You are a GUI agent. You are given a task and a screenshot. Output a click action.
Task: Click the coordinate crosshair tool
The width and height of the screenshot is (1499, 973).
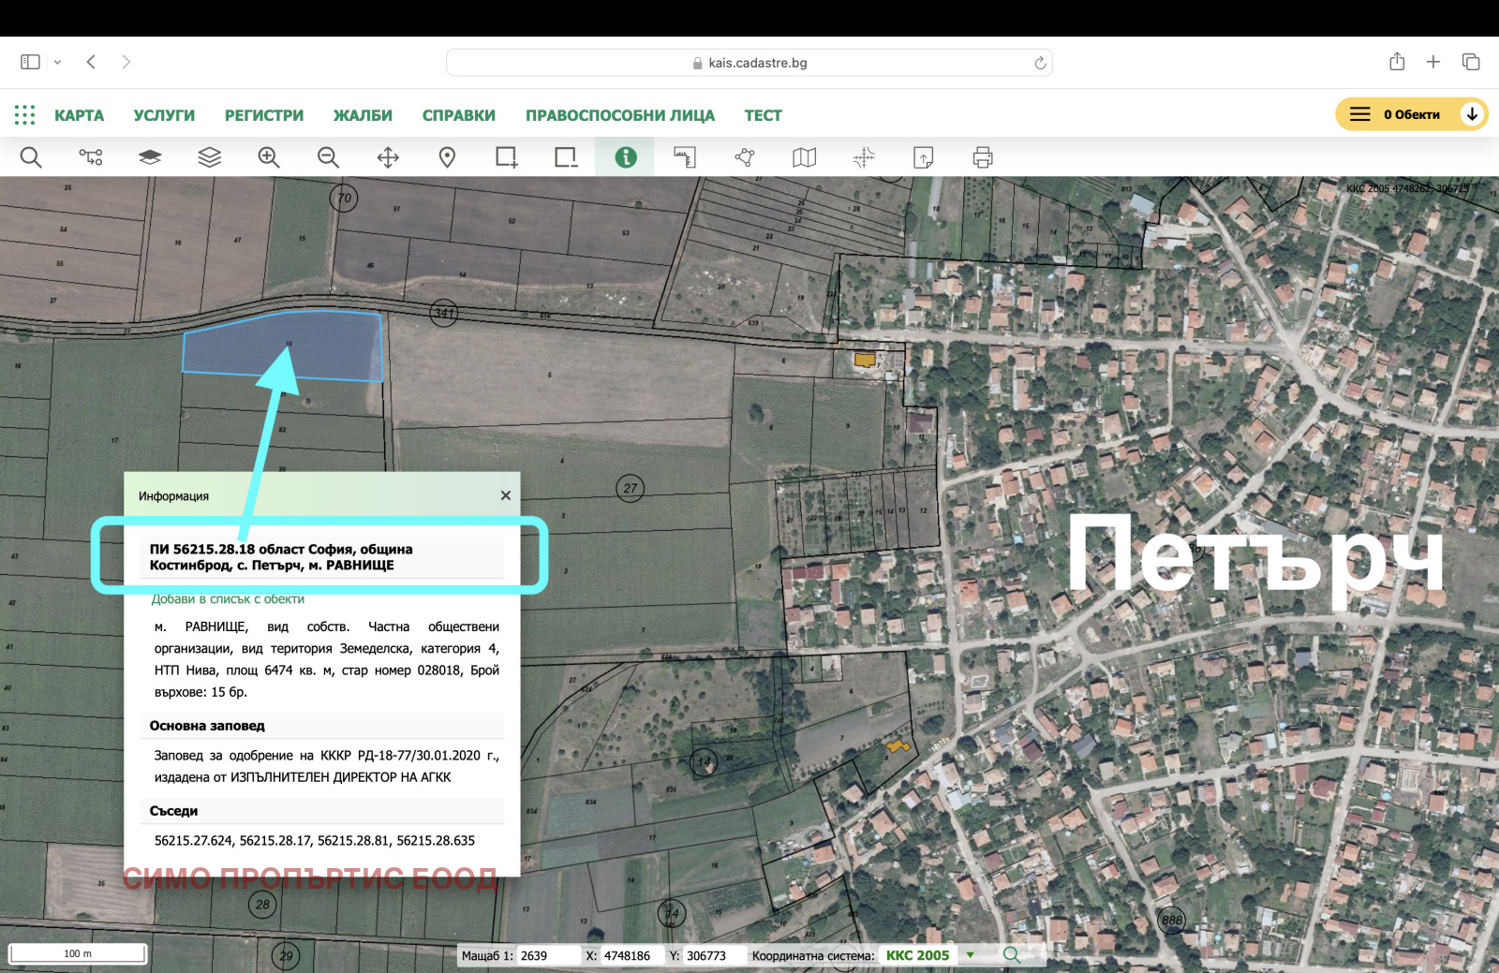[x=864, y=157]
